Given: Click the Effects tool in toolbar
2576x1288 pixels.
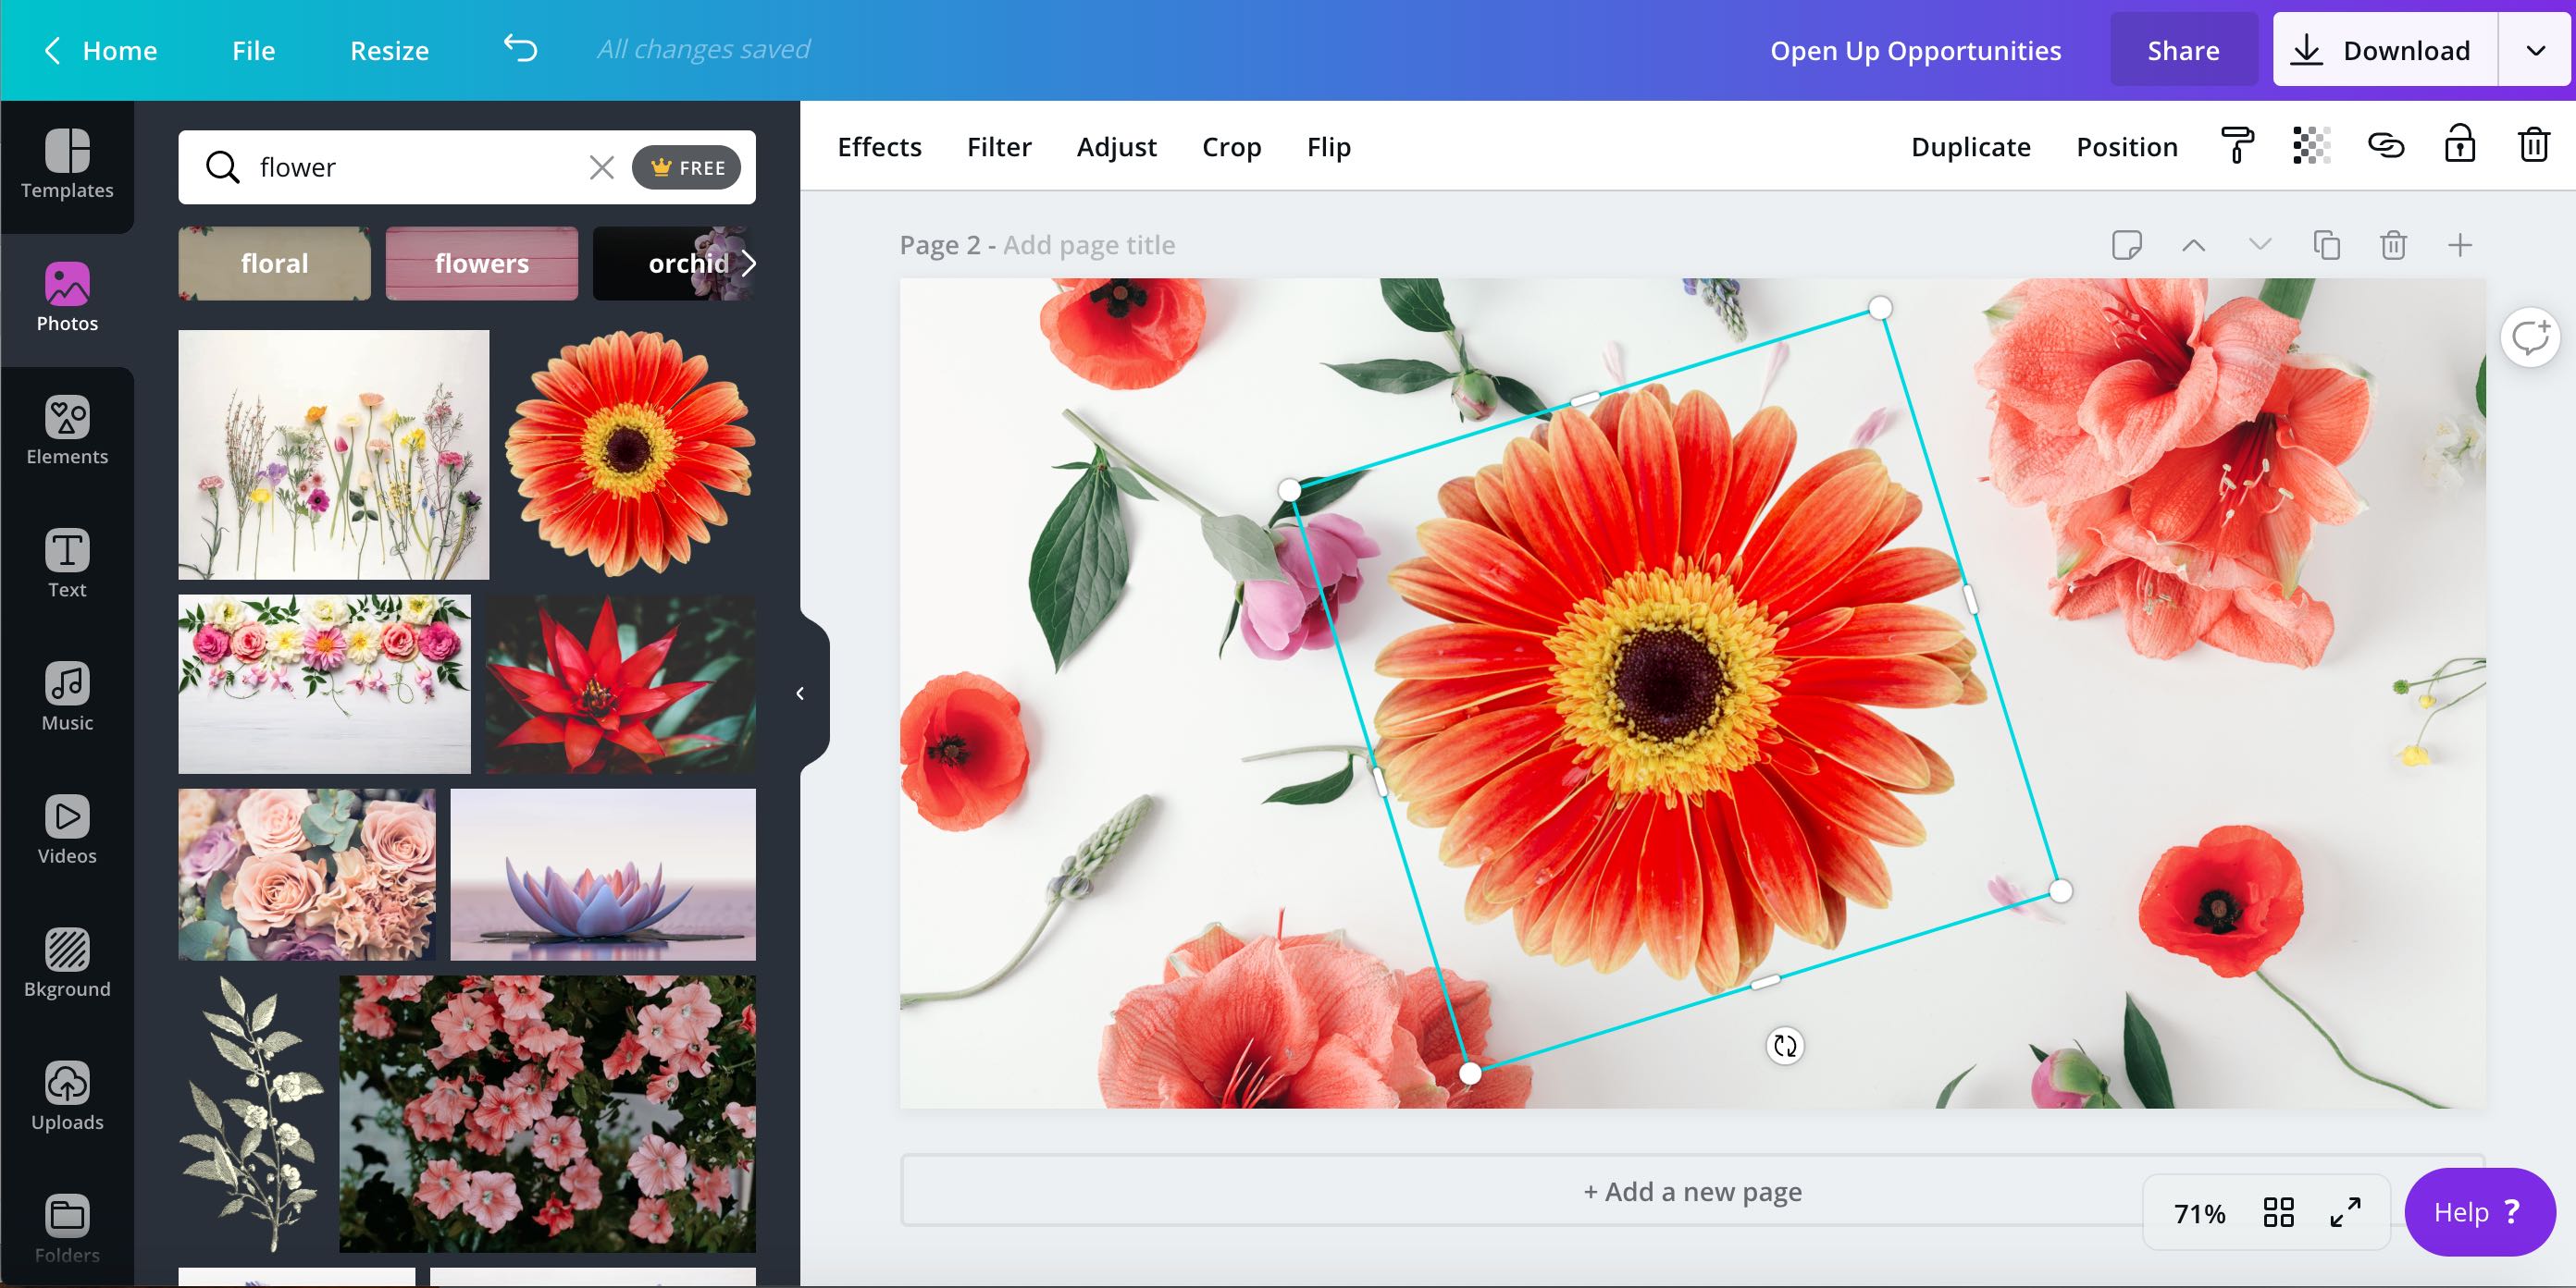Looking at the screenshot, I should pos(880,146).
